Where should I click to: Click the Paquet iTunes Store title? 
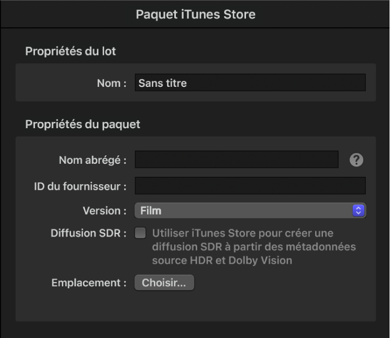point(196,14)
